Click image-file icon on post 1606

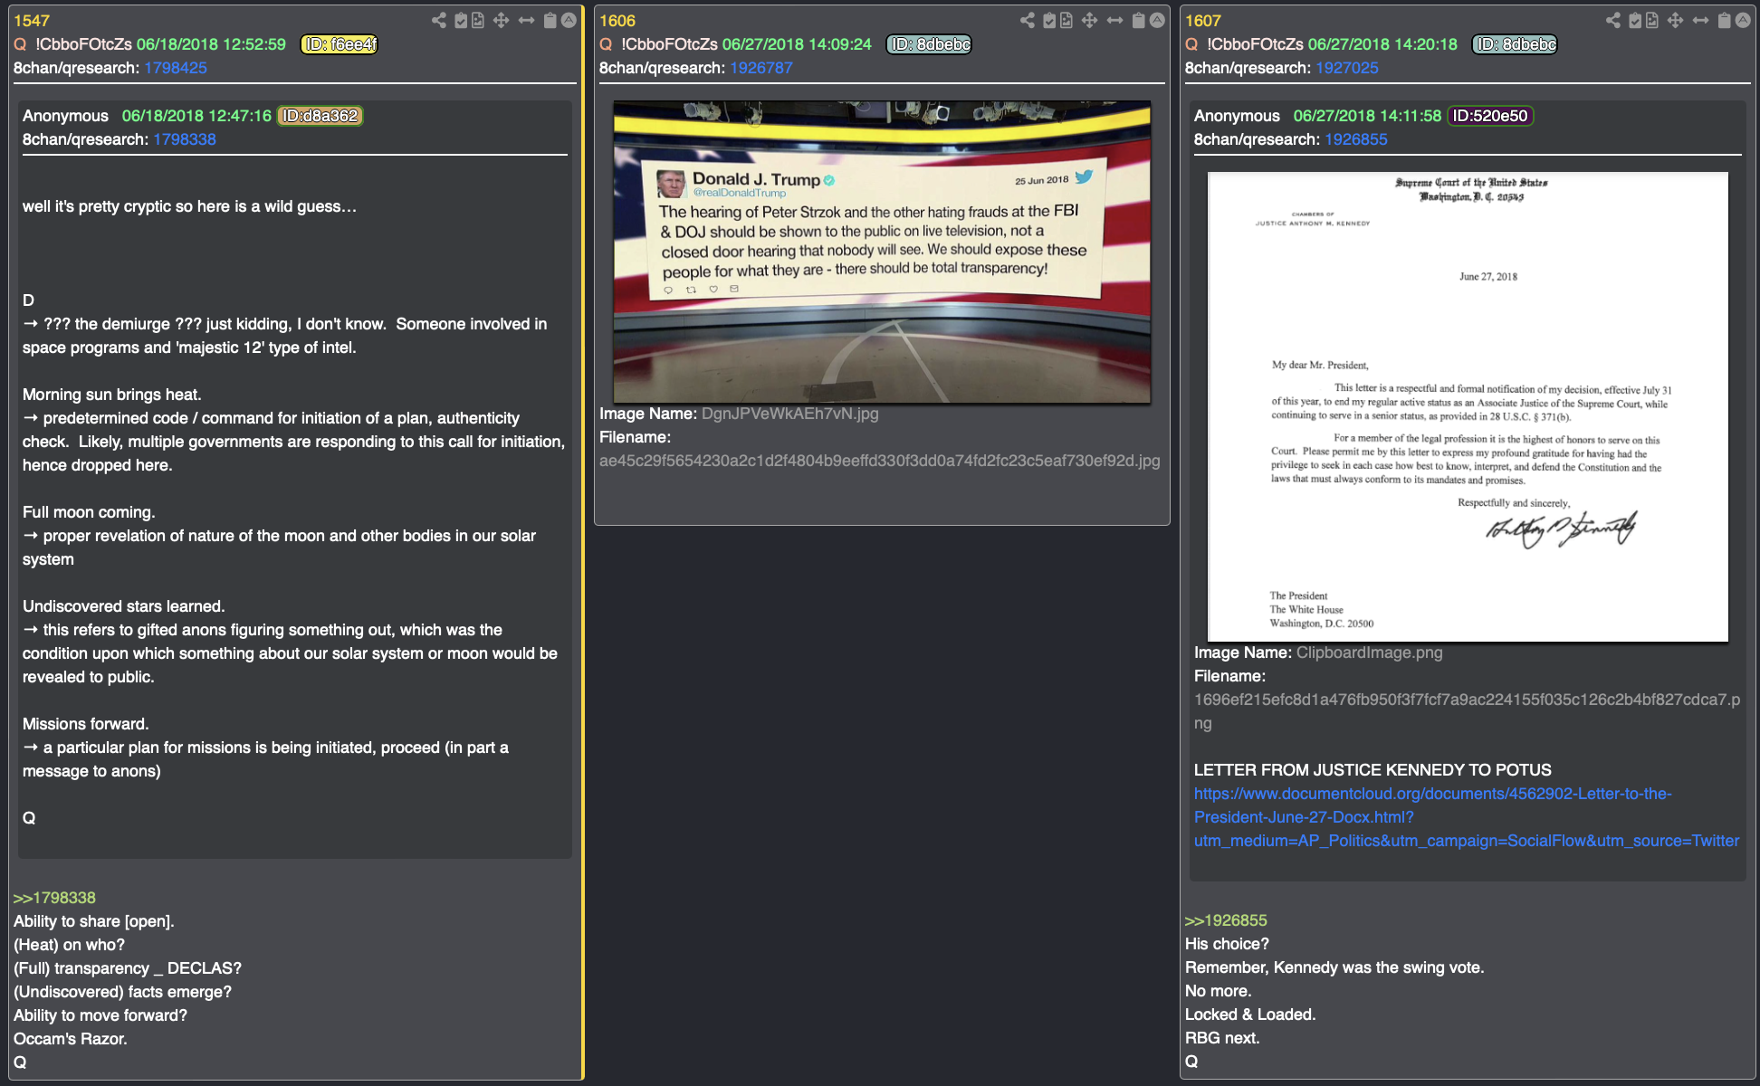tap(1067, 20)
